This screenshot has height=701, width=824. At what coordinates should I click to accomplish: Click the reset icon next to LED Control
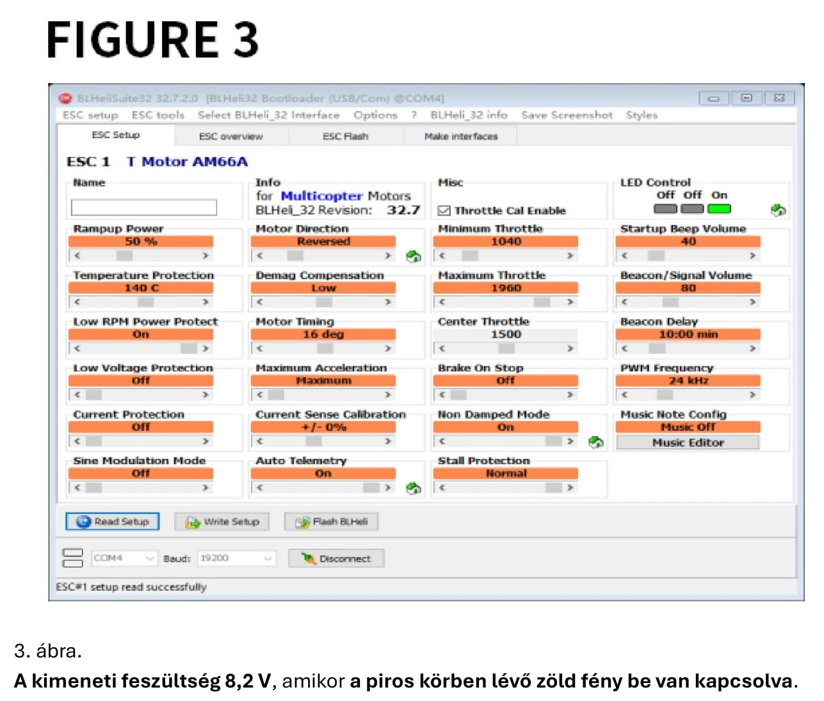pyautogui.click(x=778, y=210)
